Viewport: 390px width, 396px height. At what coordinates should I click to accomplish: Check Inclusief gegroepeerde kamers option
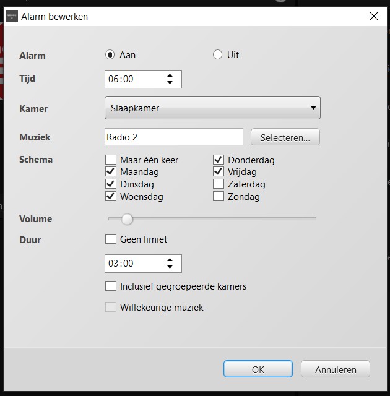(x=111, y=286)
